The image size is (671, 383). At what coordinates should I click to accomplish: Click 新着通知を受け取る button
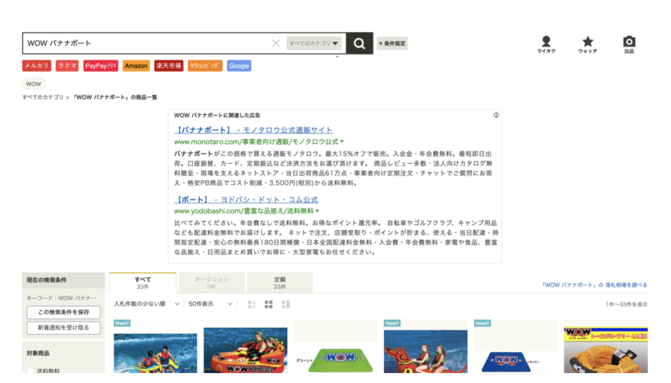[x=63, y=328]
